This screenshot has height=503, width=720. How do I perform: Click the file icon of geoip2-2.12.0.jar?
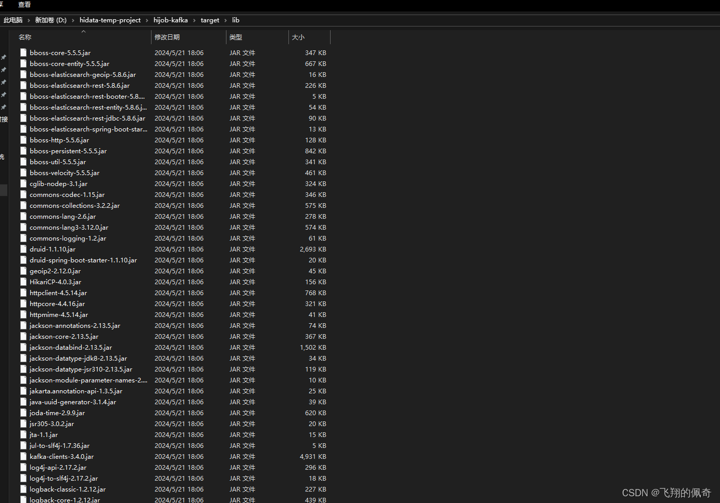pos(23,271)
